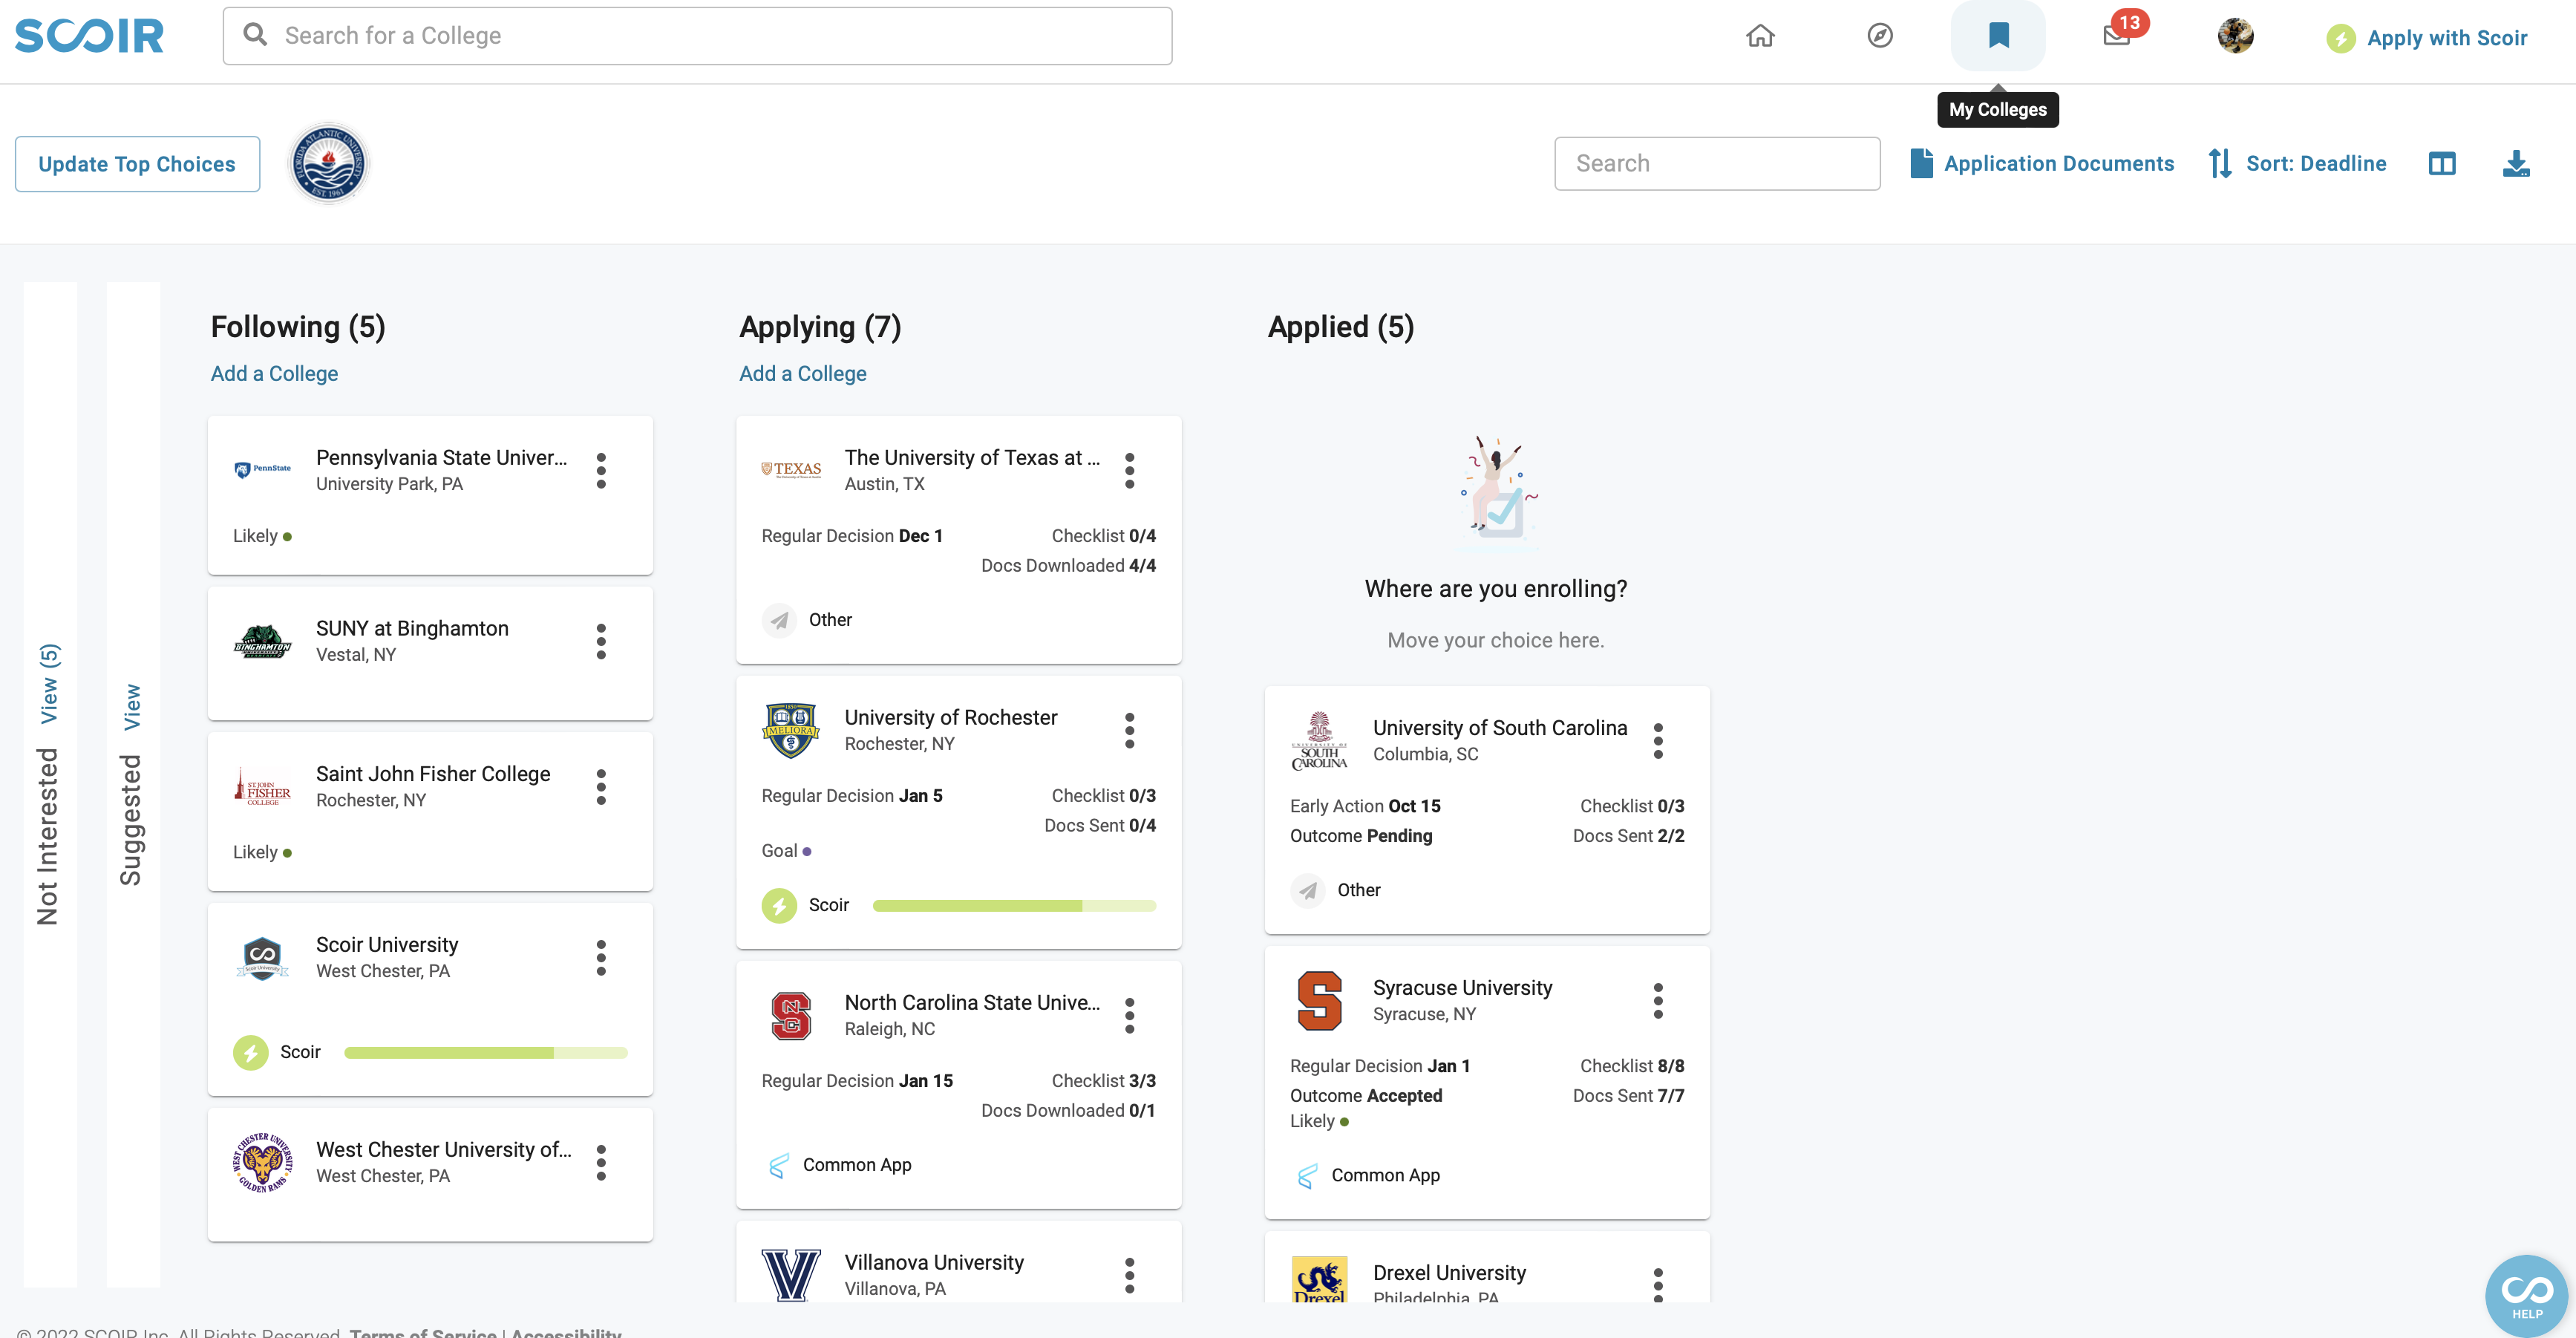2576x1338 pixels.
Task: Click 'Docs Sent 2/2' on South Carolina card
Action: 1628,836
